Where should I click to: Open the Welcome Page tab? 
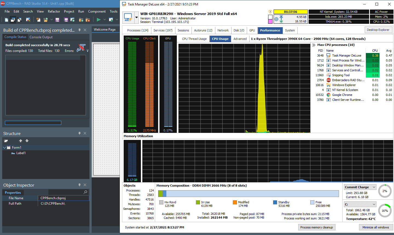click(x=105, y=30)
